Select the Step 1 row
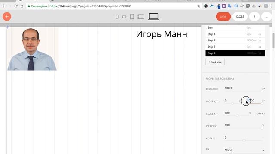Screen dimensions: 275x154 point(235,34)
